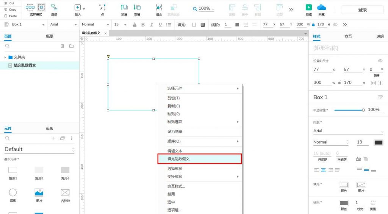Toggle the aspect ratio lock between W and H

pyautogui.click(x=339, y=83)
